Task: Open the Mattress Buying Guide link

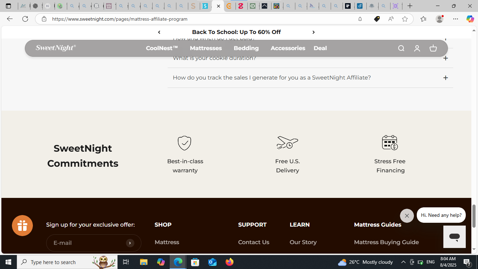Action: pos(386,242)
